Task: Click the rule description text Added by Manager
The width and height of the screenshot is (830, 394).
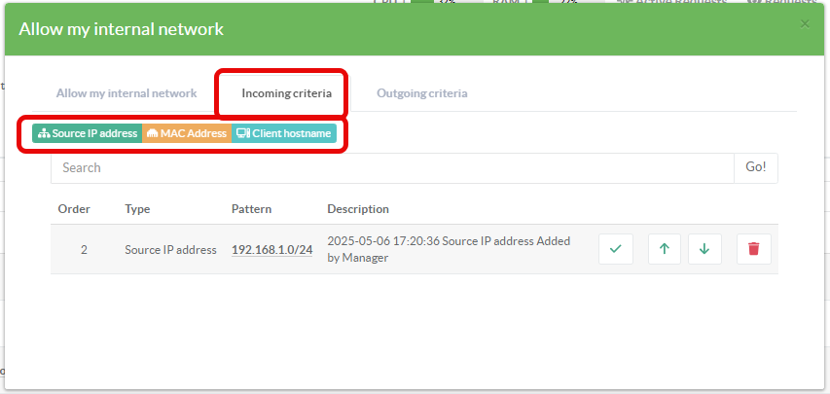Action: tap(449, 249)
